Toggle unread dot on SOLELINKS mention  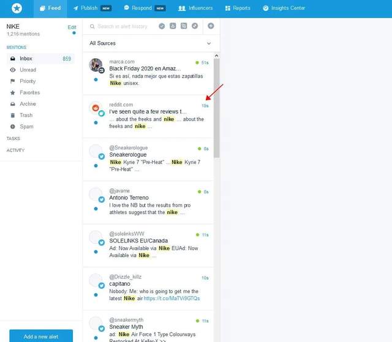(96, 251)
